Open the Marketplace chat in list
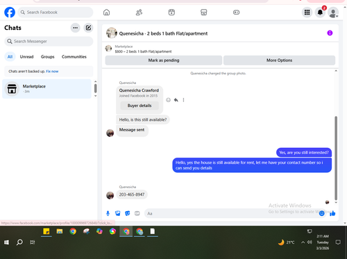The height and width of the screenshot is (259, 347). 46,89
